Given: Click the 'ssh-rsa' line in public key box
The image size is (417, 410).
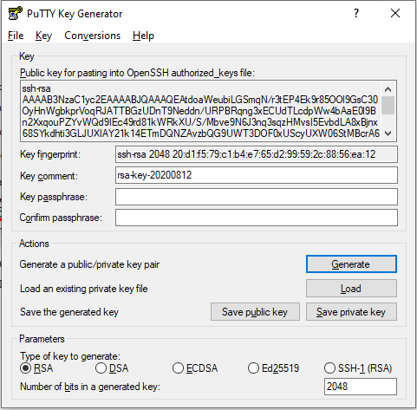Looking at the screenshot, I should (x=36, y=88).
